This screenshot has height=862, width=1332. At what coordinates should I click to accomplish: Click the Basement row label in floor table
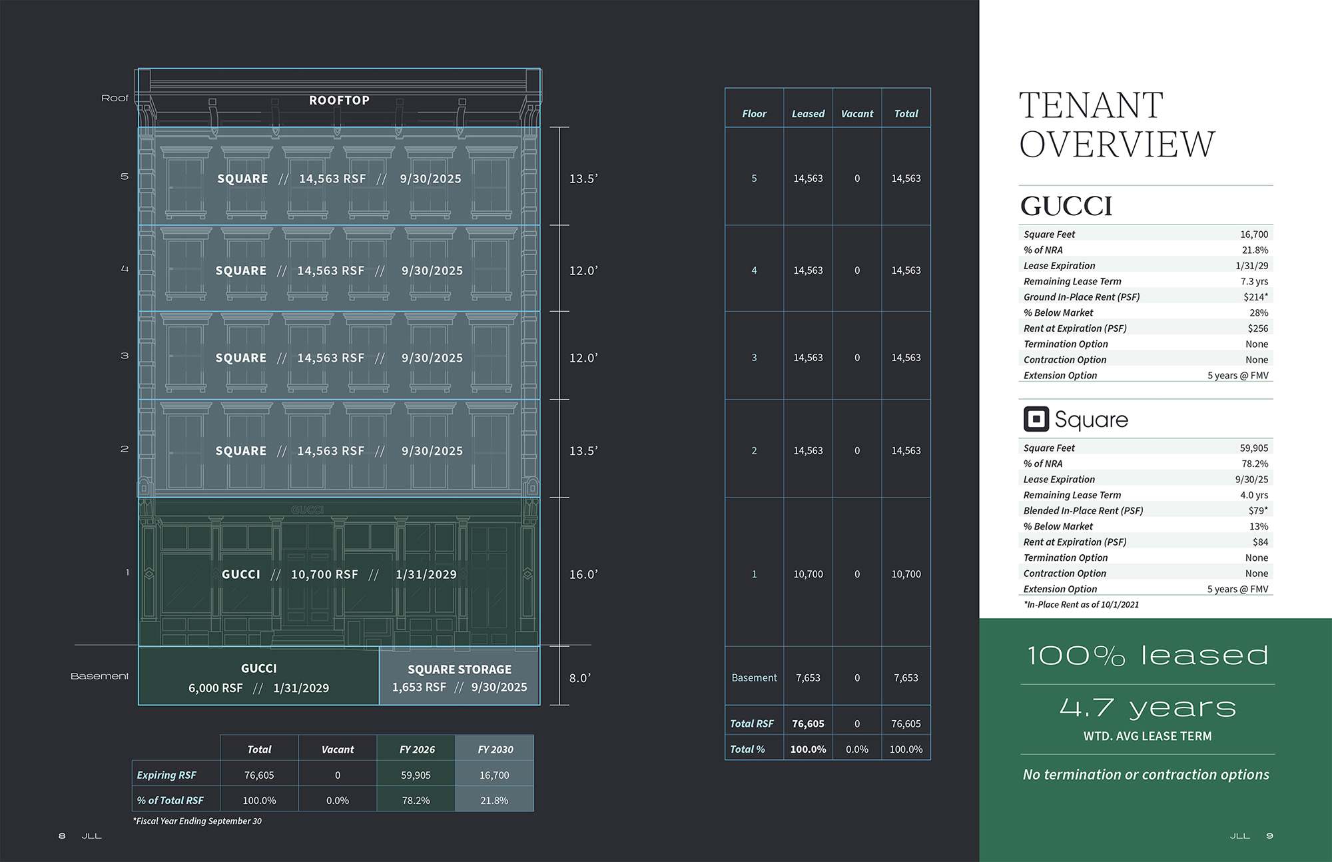754,677
